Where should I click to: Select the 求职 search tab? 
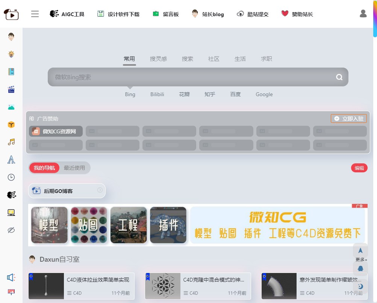click(x=266, y=59)
